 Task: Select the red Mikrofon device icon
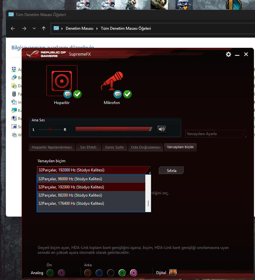pos(112,81)
